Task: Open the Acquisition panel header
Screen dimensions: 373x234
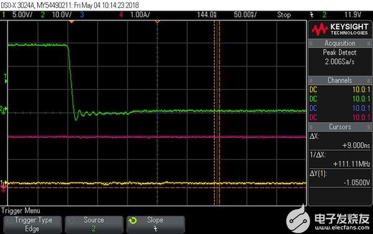Action: click(339, 43)
